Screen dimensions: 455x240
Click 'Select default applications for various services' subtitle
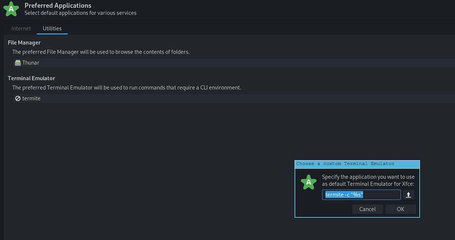point(80,13)
